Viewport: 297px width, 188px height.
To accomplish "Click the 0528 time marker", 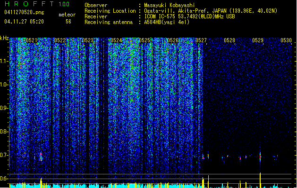I will [x=229, y=40].
